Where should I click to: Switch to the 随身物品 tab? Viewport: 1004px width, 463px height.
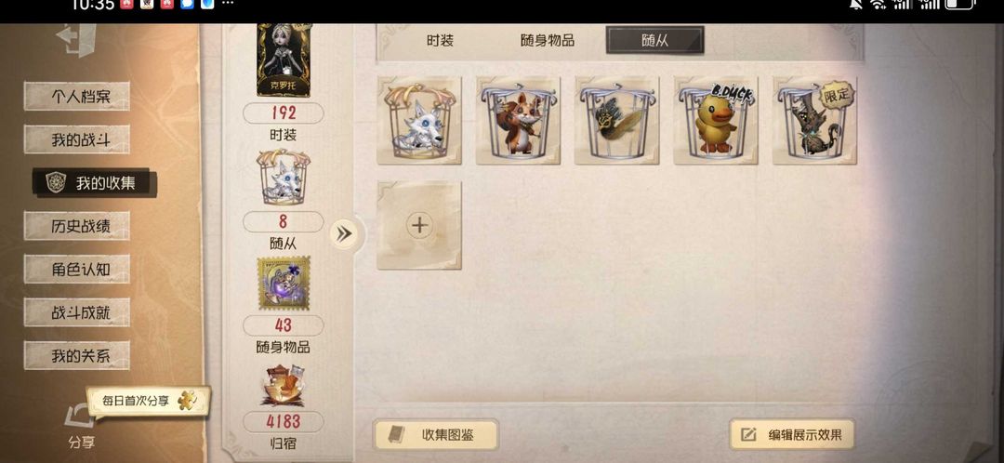coord(548,40)
